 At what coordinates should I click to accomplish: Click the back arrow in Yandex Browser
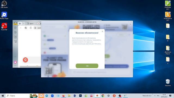click(x=21, y=28)
